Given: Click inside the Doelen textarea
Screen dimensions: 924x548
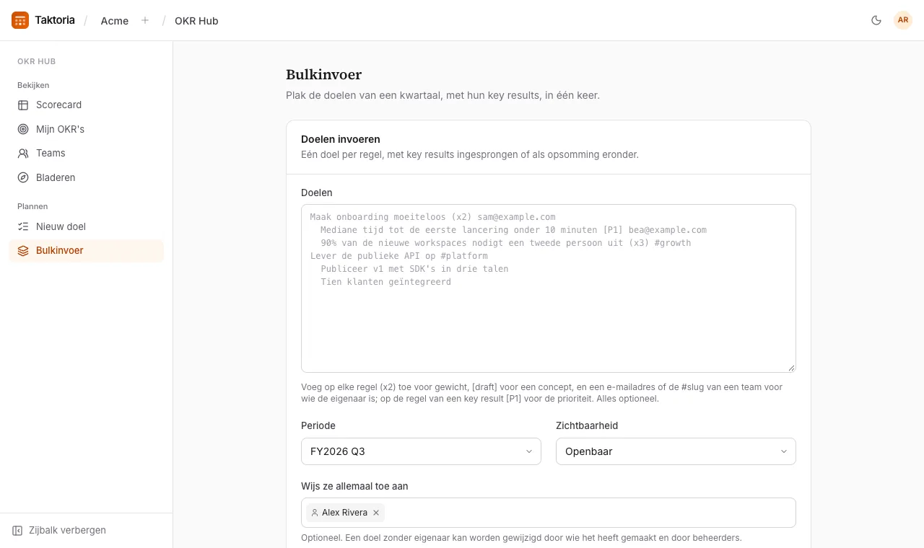Looking at the screenshot, I should [x=549, y=288].
